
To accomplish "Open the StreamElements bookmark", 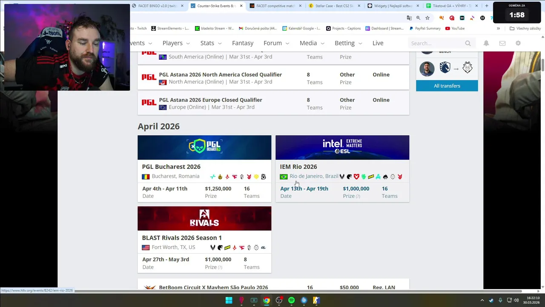I will point(170,29).
